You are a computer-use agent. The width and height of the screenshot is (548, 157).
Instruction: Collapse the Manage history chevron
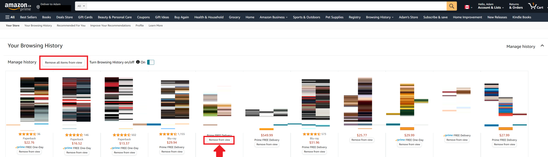click(x=542, y=46)
